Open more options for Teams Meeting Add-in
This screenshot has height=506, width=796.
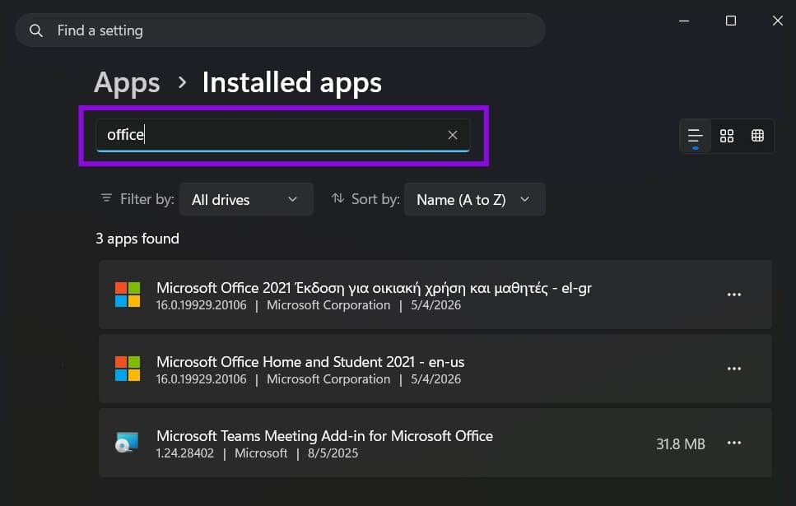(734, 443)
